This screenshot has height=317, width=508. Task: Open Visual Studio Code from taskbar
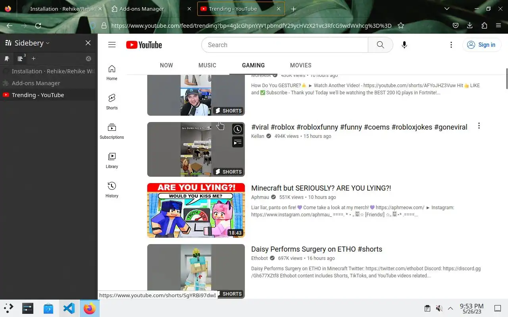tap(69, 308)
